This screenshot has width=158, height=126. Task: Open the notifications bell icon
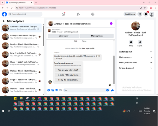146,14
